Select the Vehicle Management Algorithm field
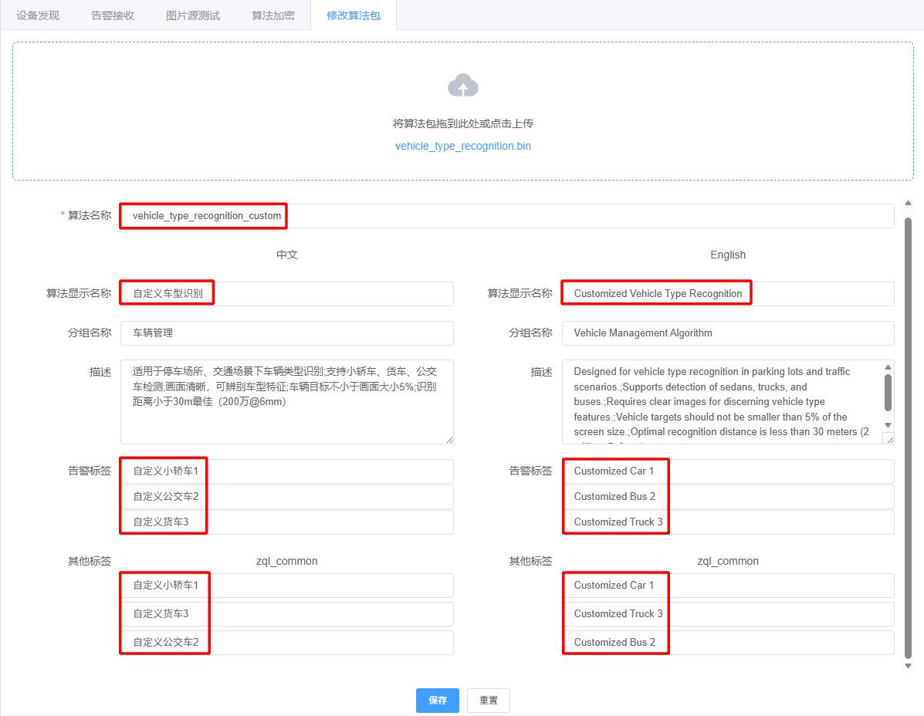This screenshot has height=716, width=924. pyautogui.click(x=727, y=333)
